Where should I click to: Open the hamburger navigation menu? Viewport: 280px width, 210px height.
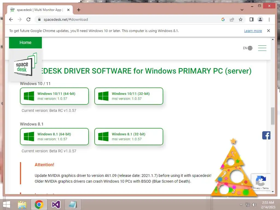[262, 48]
